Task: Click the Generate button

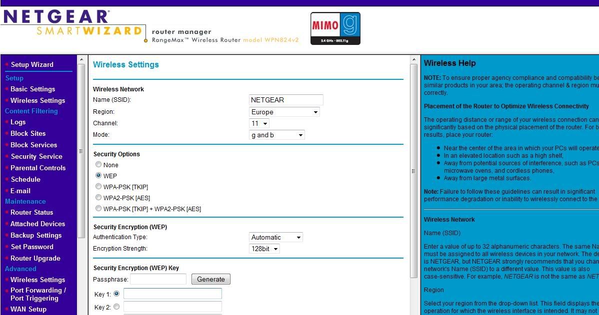Action: click(x=211, y=279)
